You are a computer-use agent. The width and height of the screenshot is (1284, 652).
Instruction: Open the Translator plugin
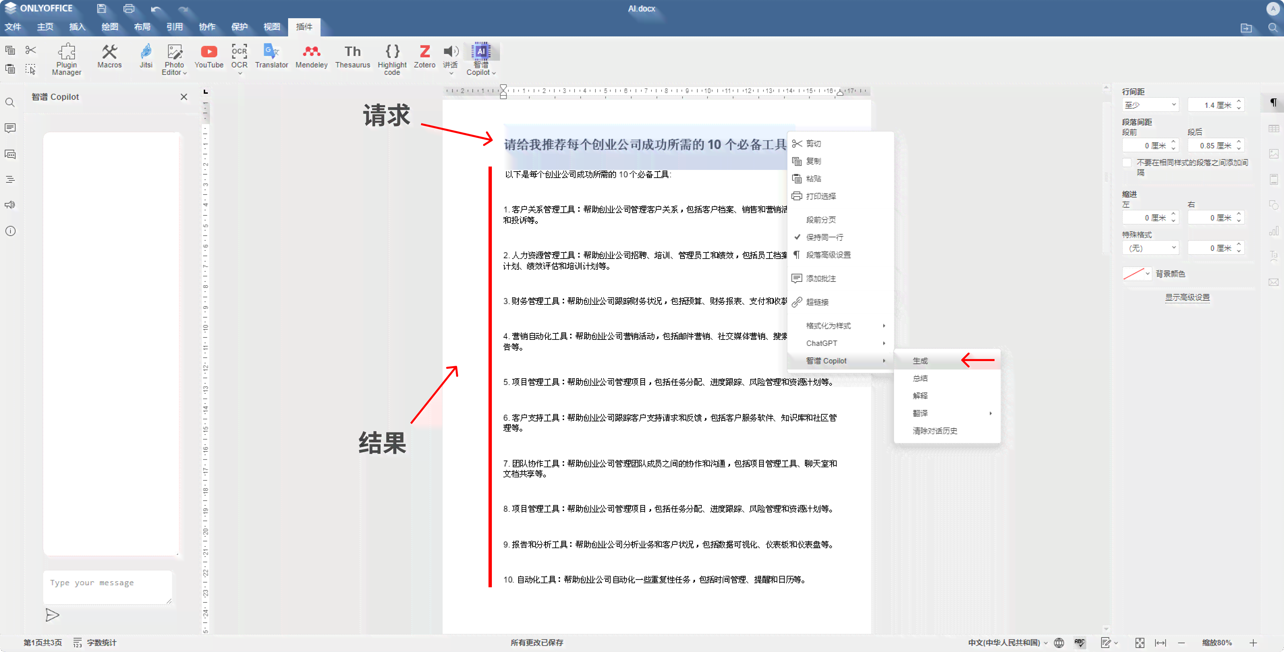point(272,56)
